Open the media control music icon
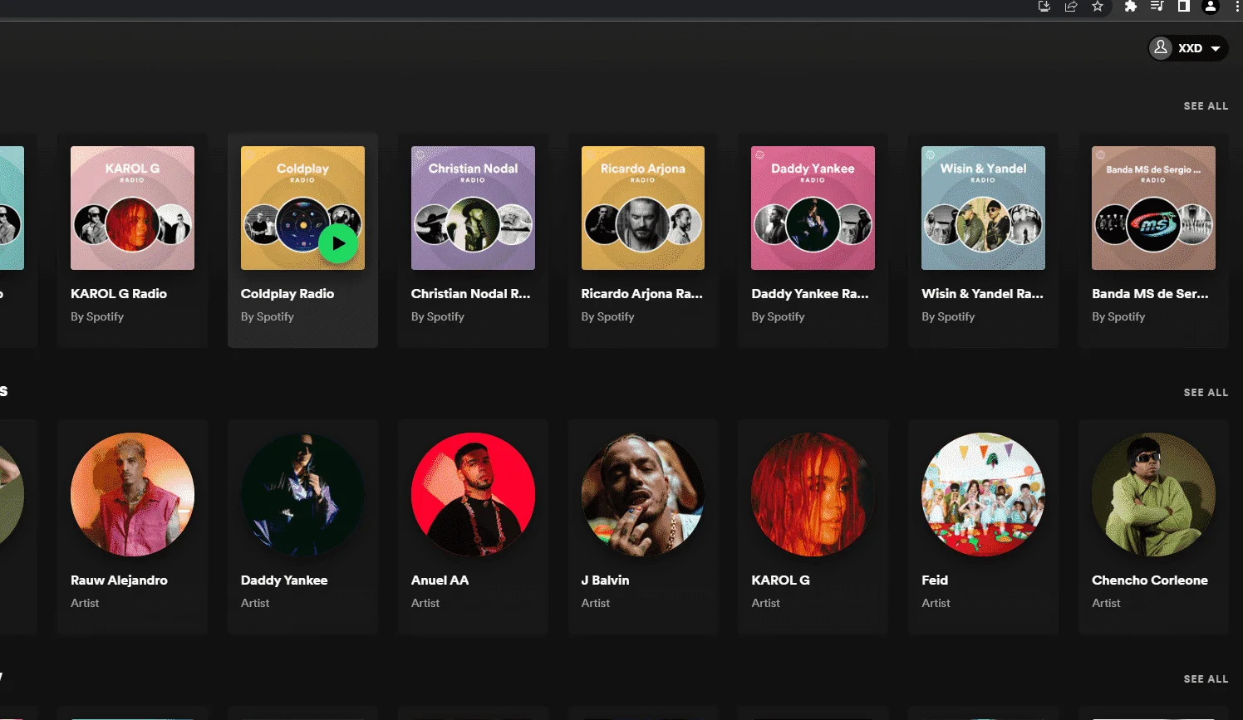 click(1157, 7)
